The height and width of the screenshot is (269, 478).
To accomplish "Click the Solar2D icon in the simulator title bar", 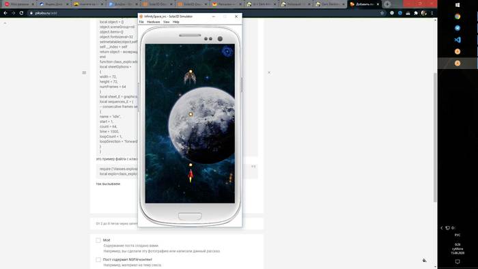I will click(x=141, y=16).
